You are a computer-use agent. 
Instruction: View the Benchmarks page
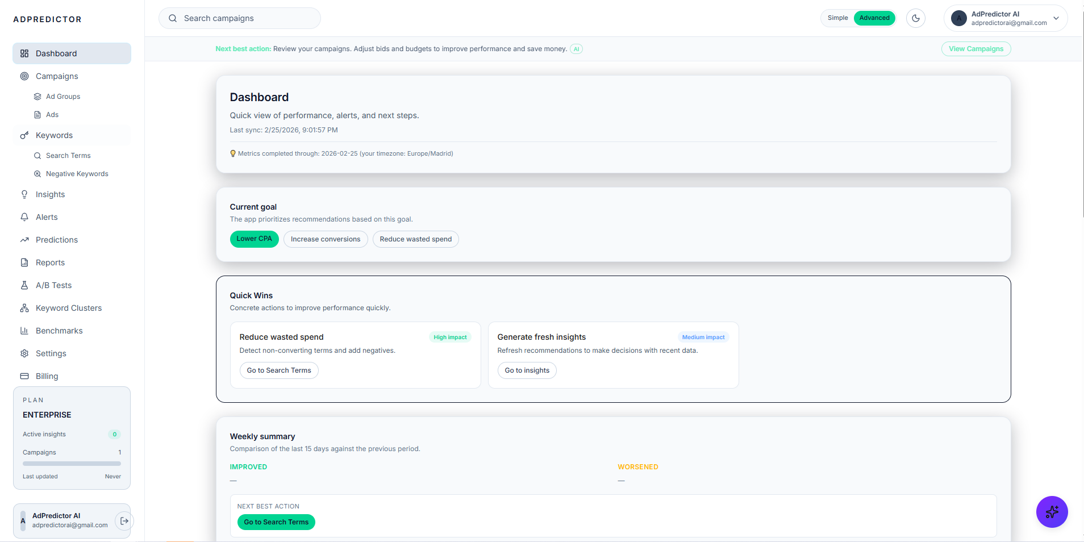[x=59, y=331]
